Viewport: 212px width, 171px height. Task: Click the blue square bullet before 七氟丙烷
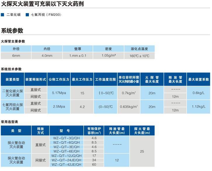coord(27,15)
